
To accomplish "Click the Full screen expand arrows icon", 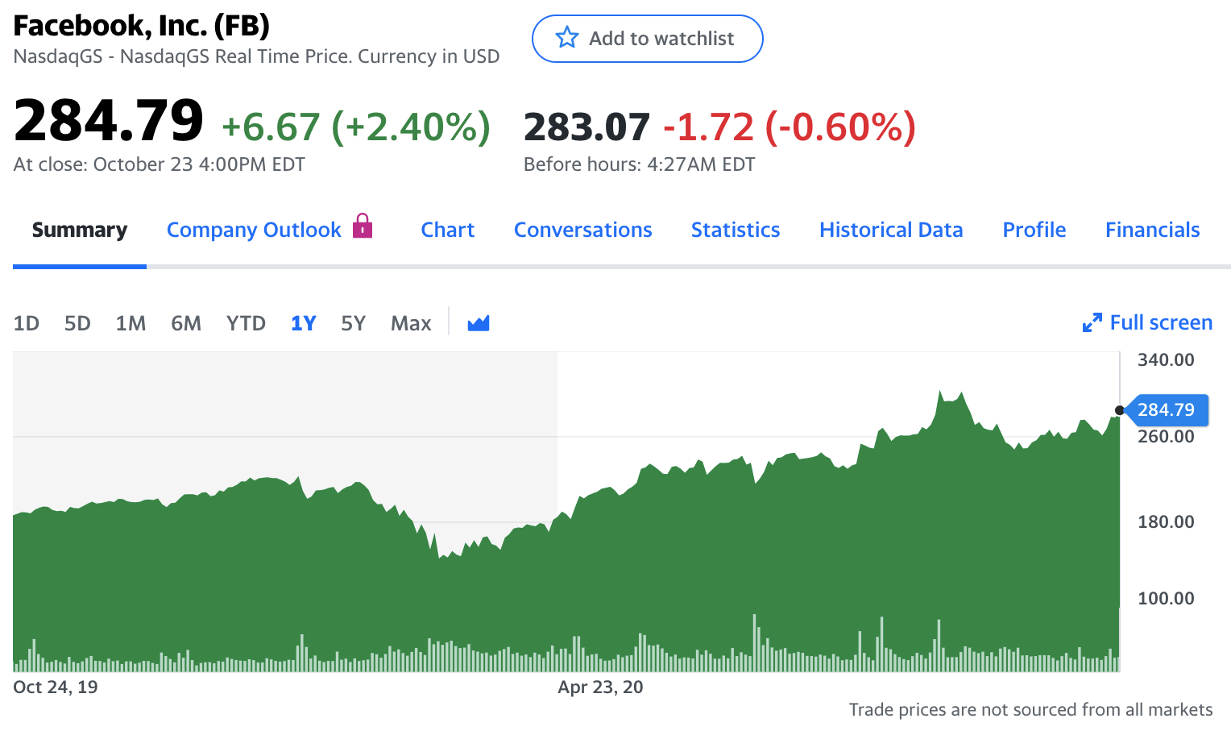I will coord(1092,323).
